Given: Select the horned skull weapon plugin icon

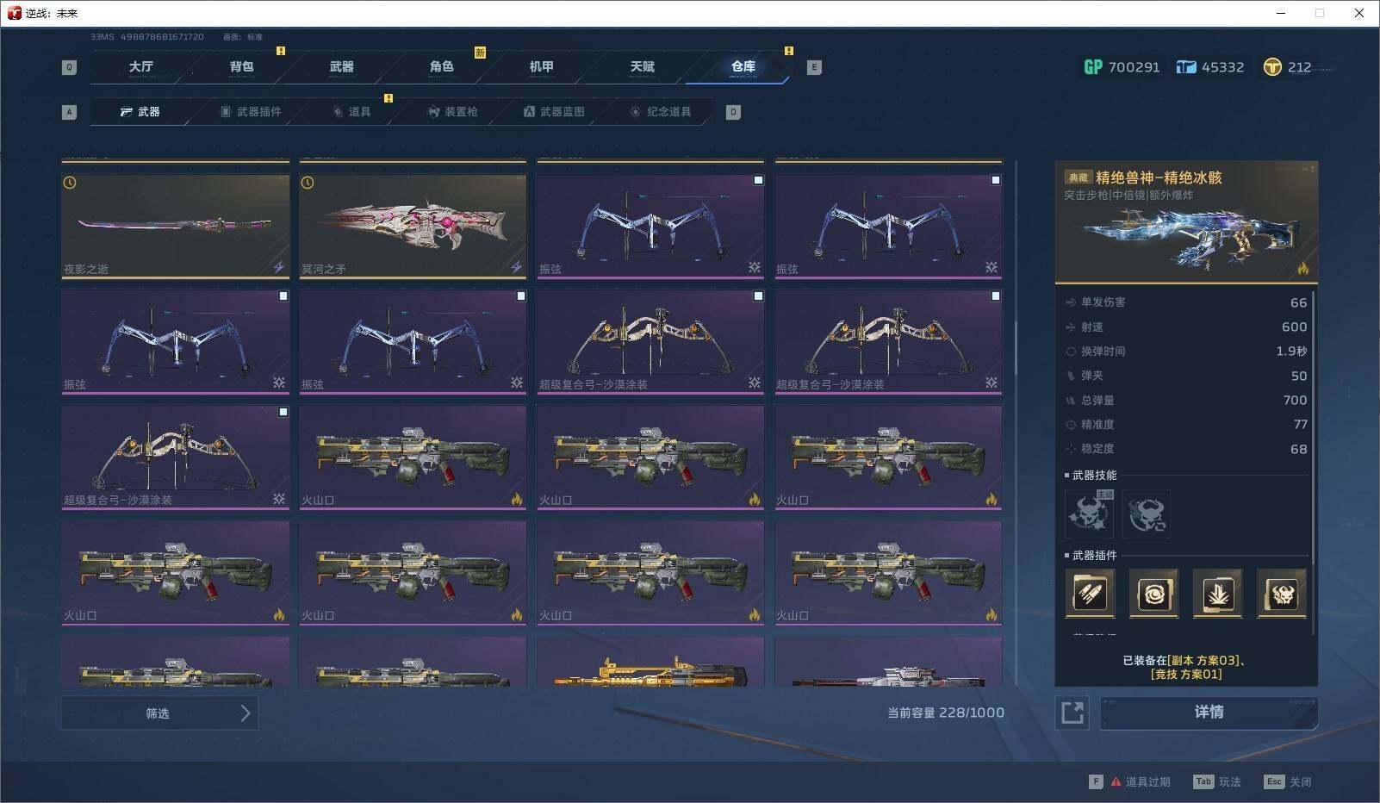Looking at the screenshot, I should [1281, 593].
